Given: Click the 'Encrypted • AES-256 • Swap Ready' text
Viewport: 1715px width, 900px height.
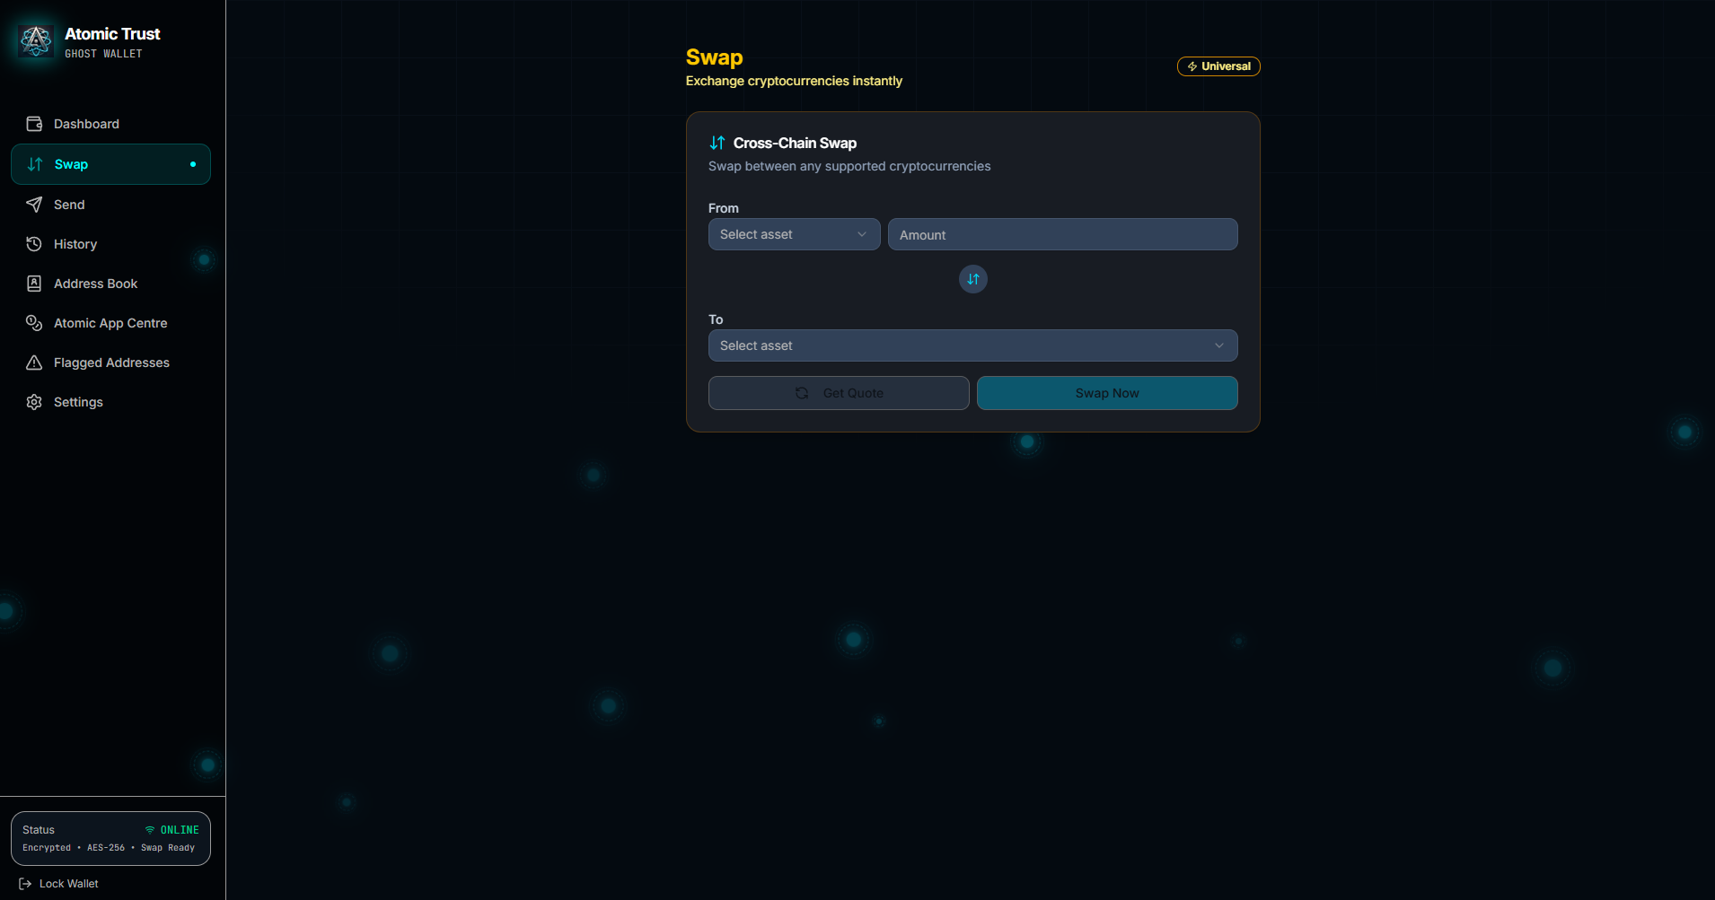Looking at the screenshot, I should pos(109,848).
